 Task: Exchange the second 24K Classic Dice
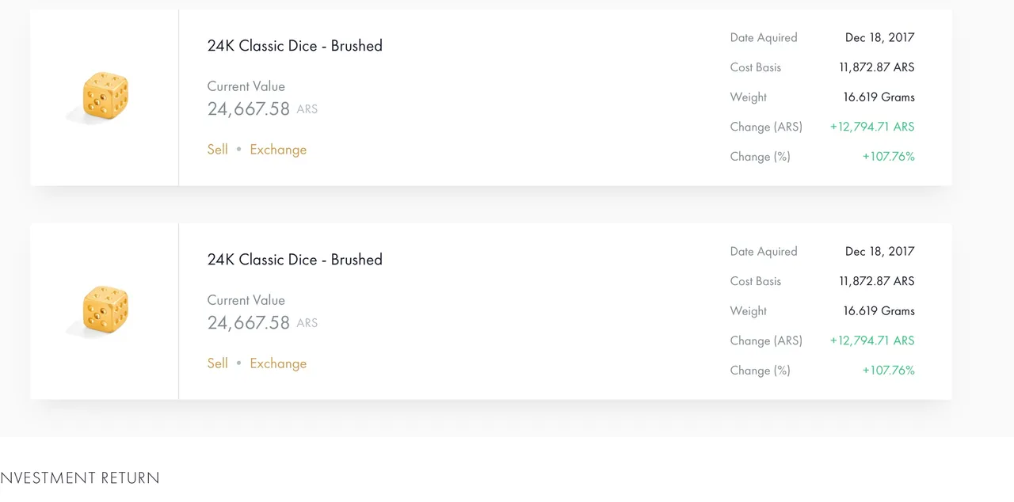click(x=278, y=363)
